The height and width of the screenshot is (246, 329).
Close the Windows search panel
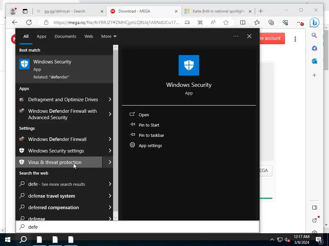[x=249, y=37]
